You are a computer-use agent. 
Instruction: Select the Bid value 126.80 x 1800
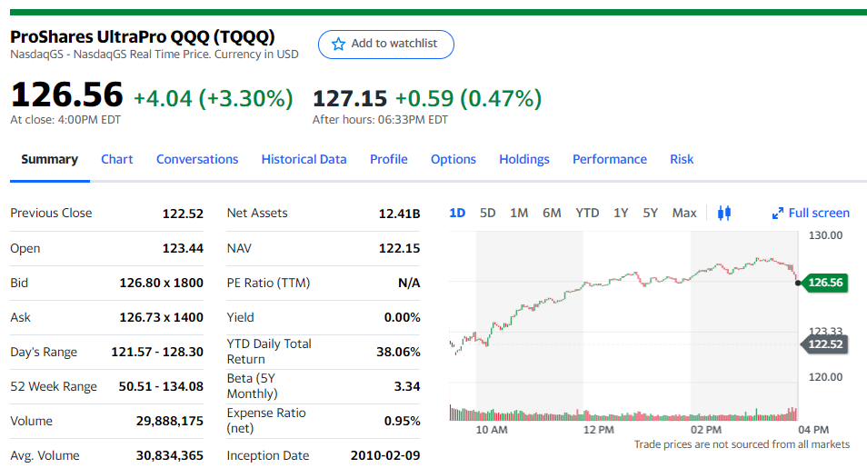(162, 284)
